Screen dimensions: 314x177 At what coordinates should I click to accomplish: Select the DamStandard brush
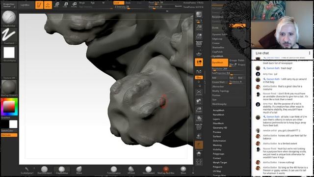pos(45,170)
